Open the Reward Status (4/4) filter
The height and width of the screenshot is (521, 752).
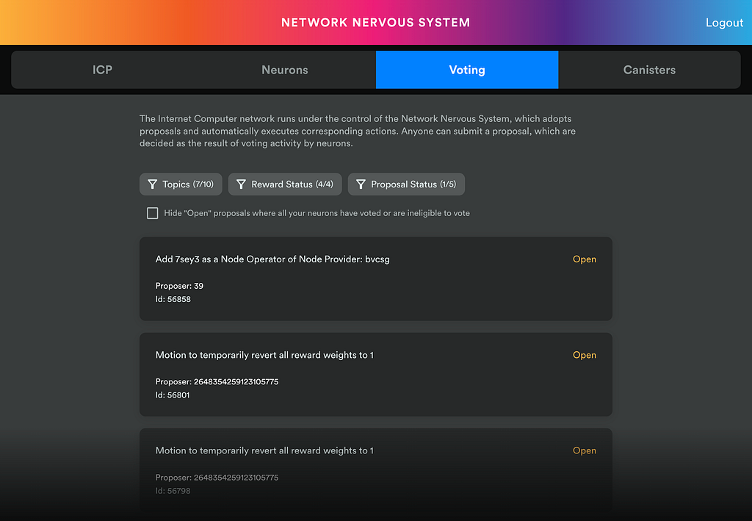285,184
